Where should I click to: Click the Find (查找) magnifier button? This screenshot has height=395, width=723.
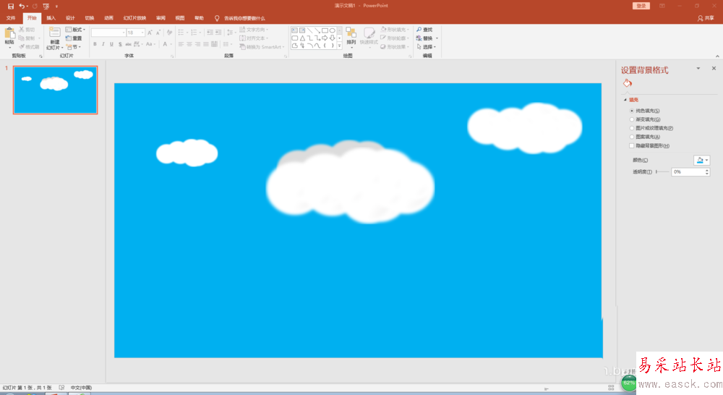click(424, 30)
